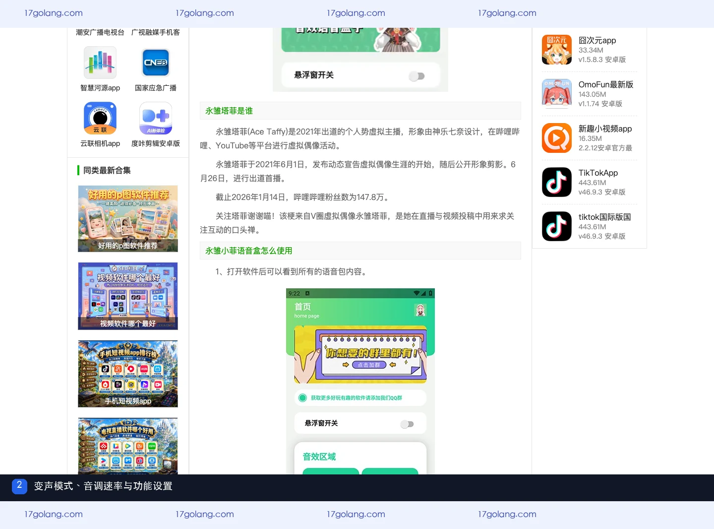This screenshot has width=714, height=529.
Task: Click the 云联相机app text label
Action: (100, 143)
